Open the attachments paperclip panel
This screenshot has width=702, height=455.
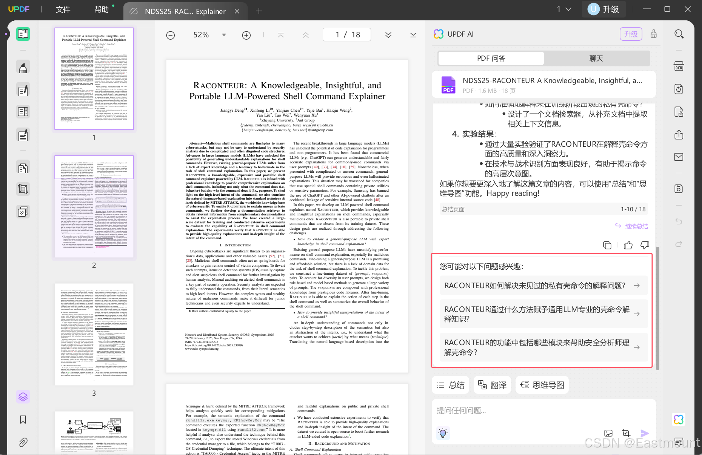[23, 442]
